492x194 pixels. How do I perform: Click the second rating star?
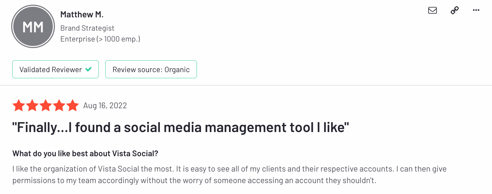point(32,106)
